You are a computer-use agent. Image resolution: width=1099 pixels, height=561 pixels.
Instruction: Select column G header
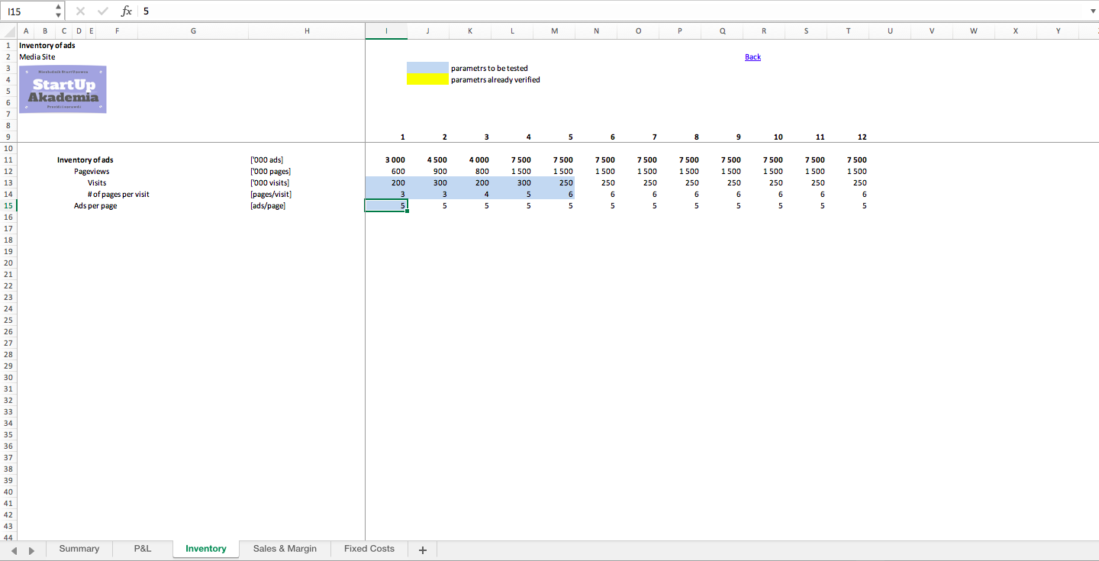click(x=193, y=31)
